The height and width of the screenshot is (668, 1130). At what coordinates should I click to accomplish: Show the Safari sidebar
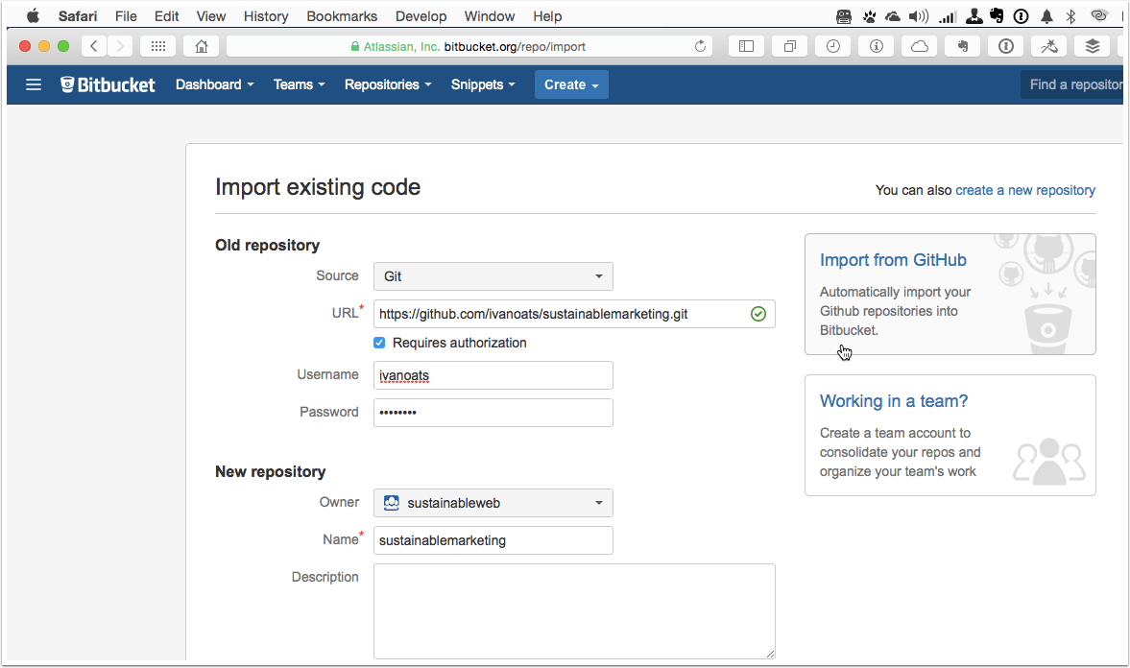coord(746,46)
